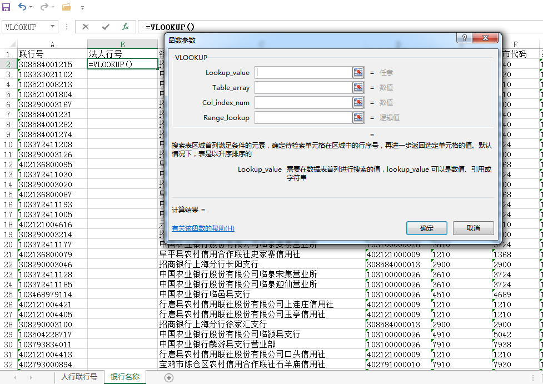Click Range_lookup range selector icon
This screenshot has width=543, height=384.
[x=358, y=117]
